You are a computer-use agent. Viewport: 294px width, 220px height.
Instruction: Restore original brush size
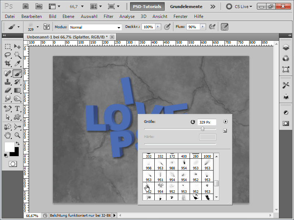[193, 122]
